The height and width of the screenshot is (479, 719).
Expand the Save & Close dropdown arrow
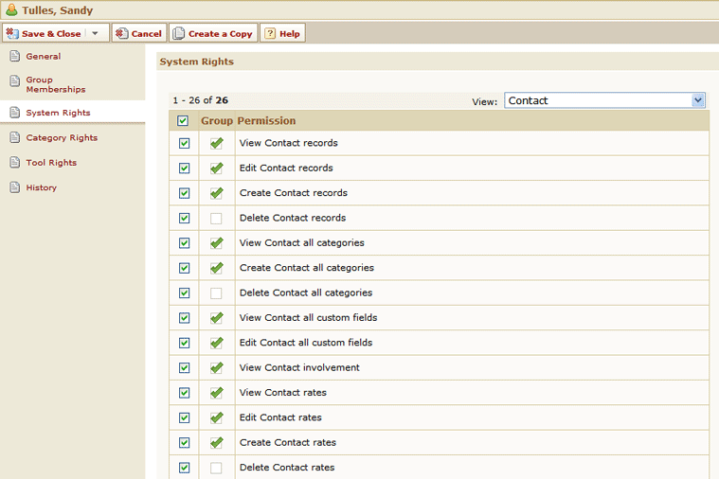coord(95,33)
